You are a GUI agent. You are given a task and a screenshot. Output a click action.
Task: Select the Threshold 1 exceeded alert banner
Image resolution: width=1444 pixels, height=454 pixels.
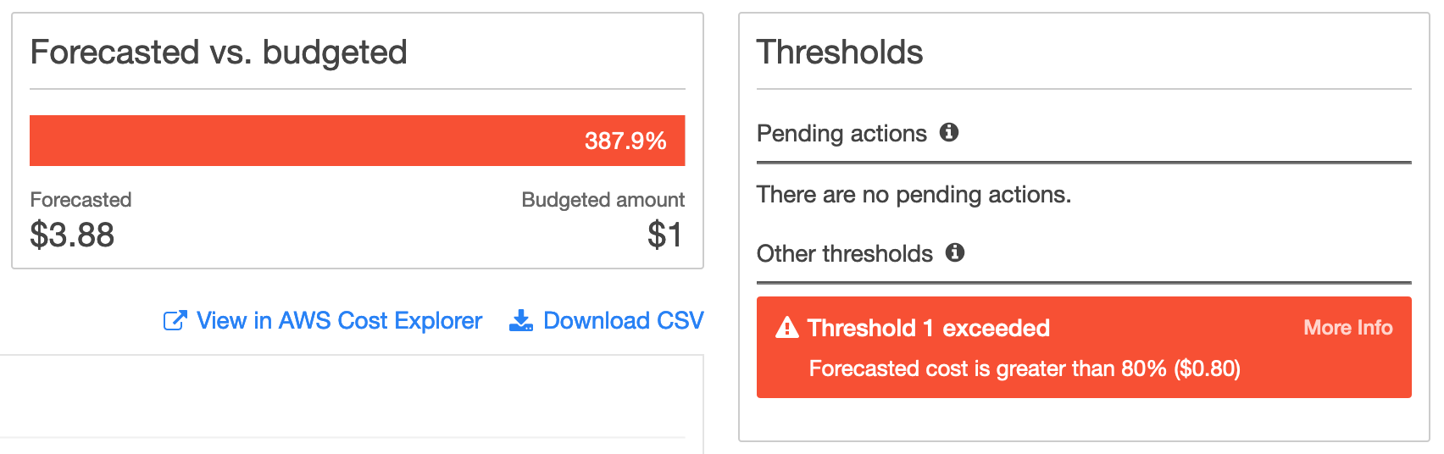coord(1084,347)
